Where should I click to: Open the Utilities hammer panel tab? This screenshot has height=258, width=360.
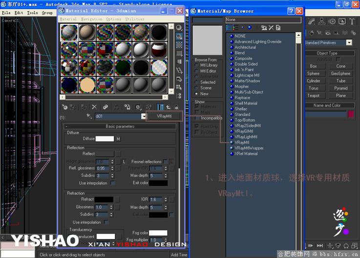(x=352, y=21)
